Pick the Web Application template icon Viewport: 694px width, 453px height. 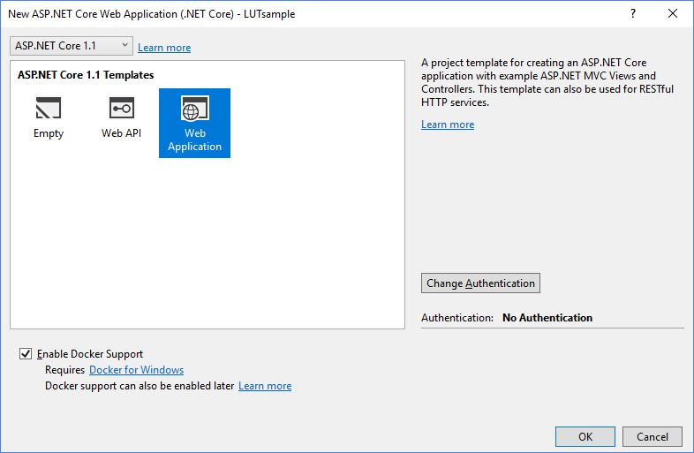[x=194, y=110]
